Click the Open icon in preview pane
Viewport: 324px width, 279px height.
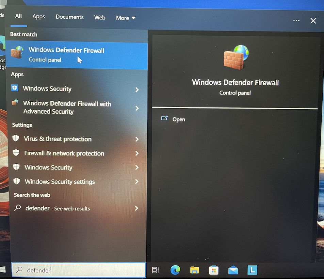164,118
